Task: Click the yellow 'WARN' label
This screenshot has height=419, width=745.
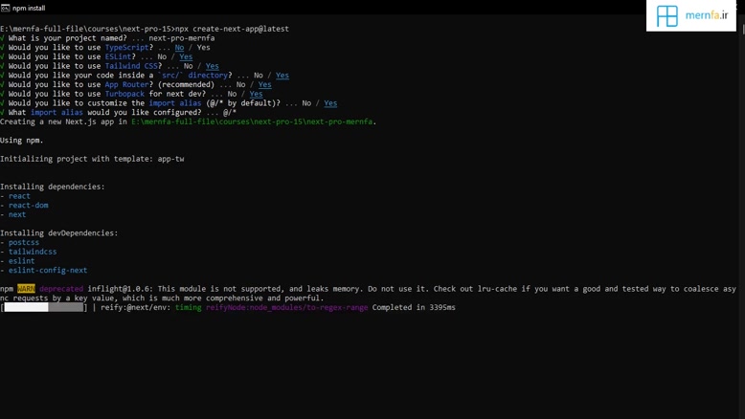Action: coord(26,289)
